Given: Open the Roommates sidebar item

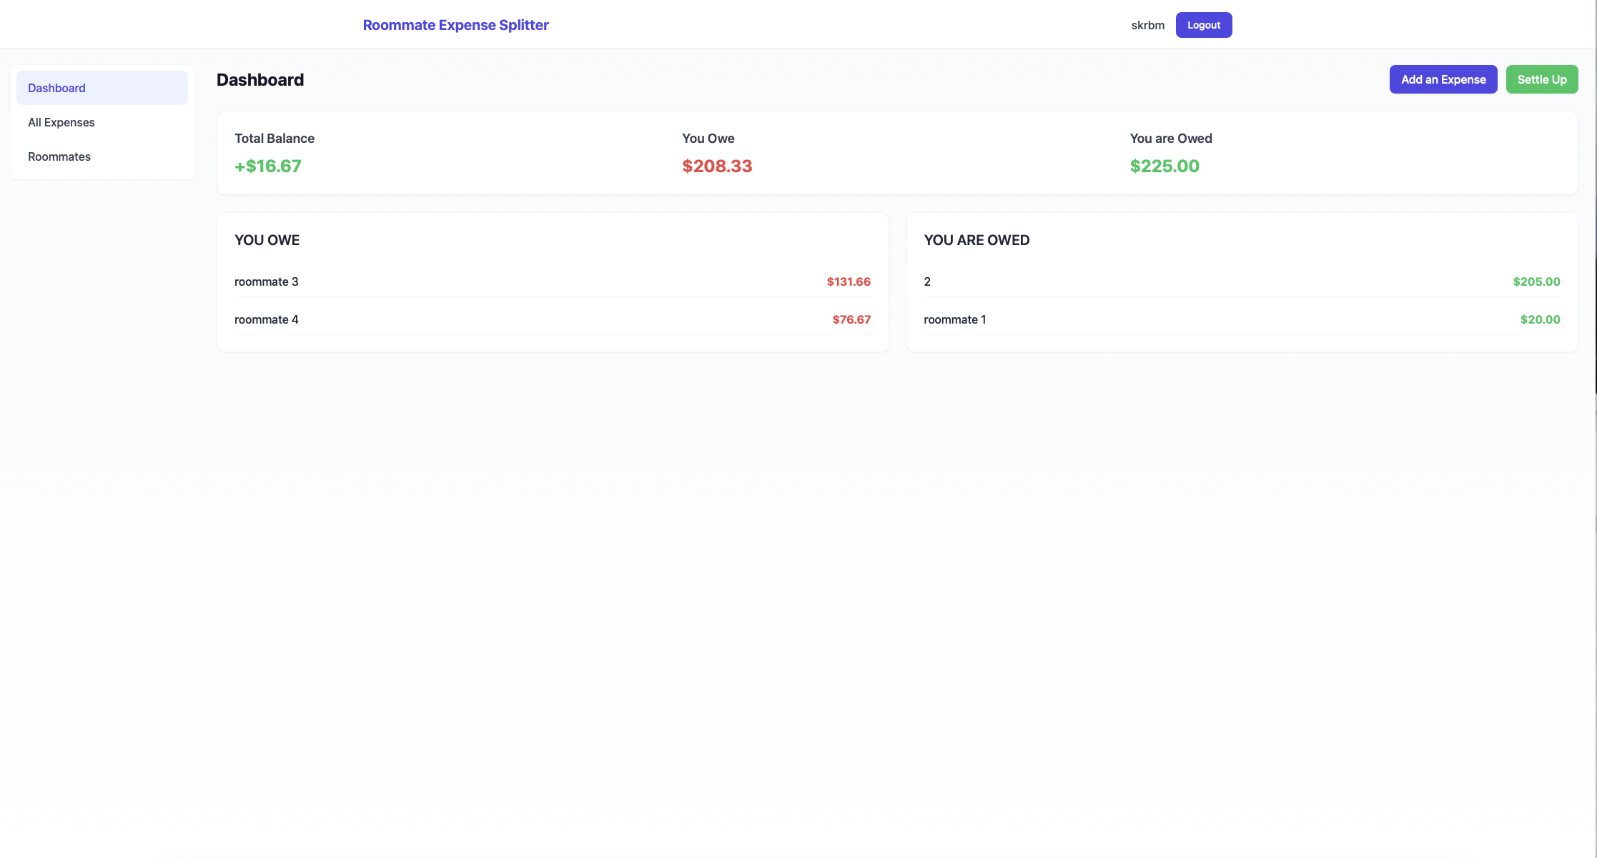Looking at the screenshot, I should pyautogui.click(x=59, y=156).
